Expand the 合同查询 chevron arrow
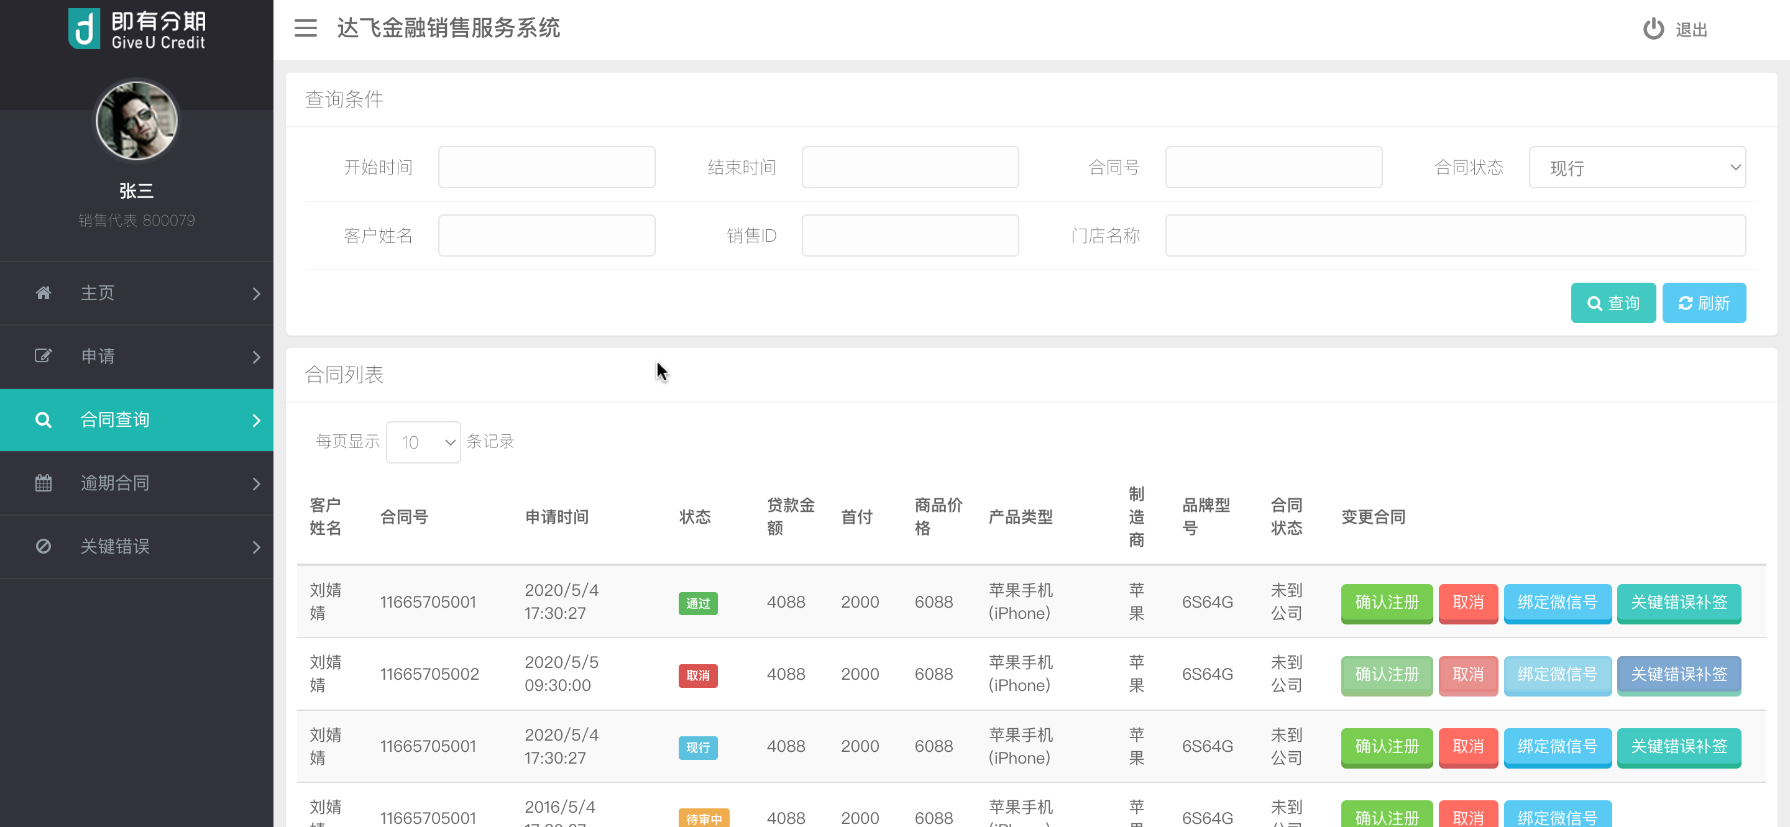Screen dimensions: 1790x827 [257, 421]
